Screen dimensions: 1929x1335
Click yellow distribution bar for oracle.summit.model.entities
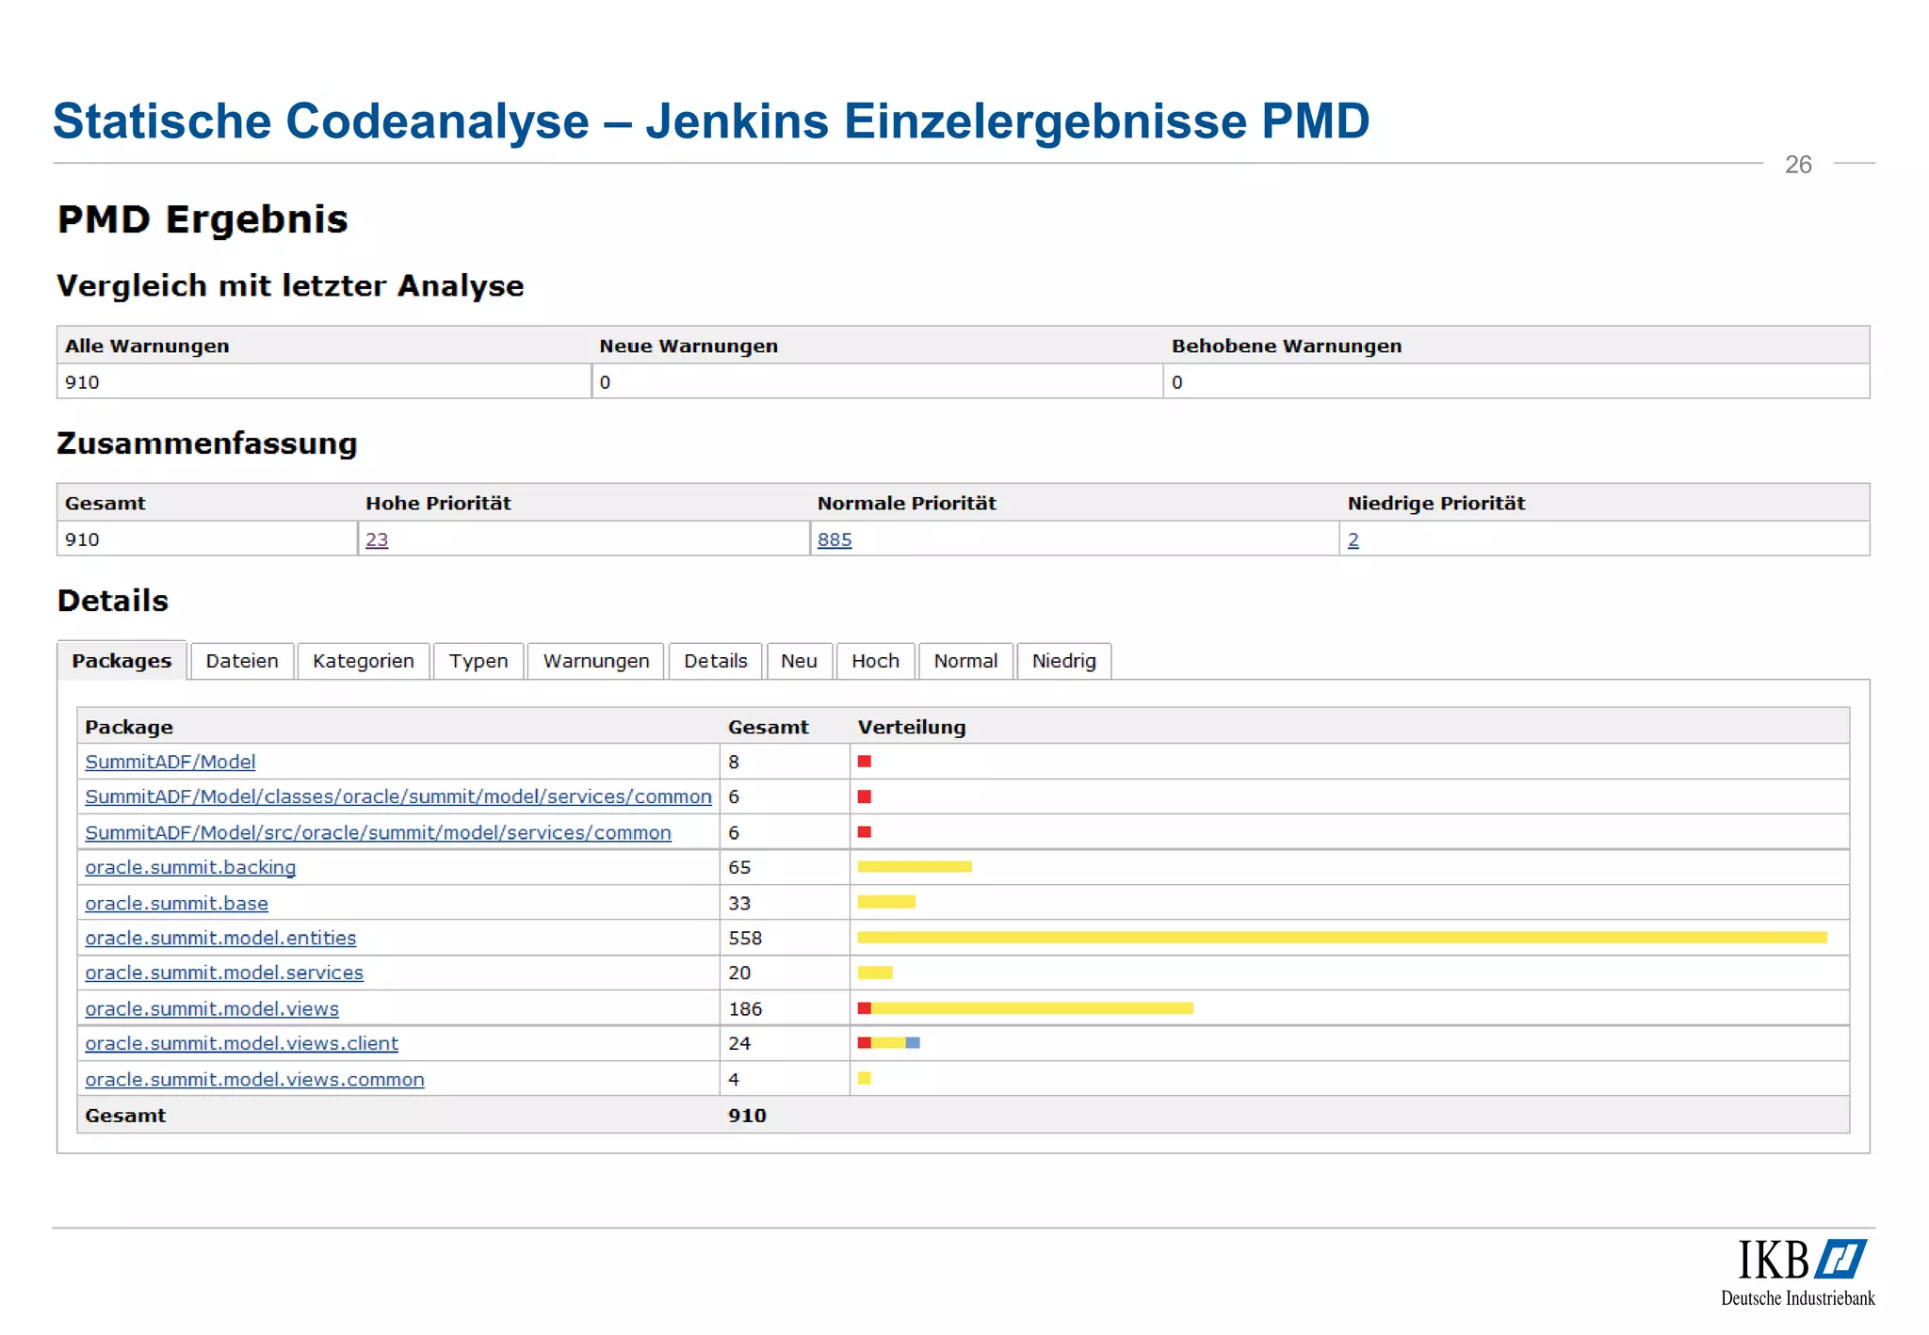click(1342, 938)
